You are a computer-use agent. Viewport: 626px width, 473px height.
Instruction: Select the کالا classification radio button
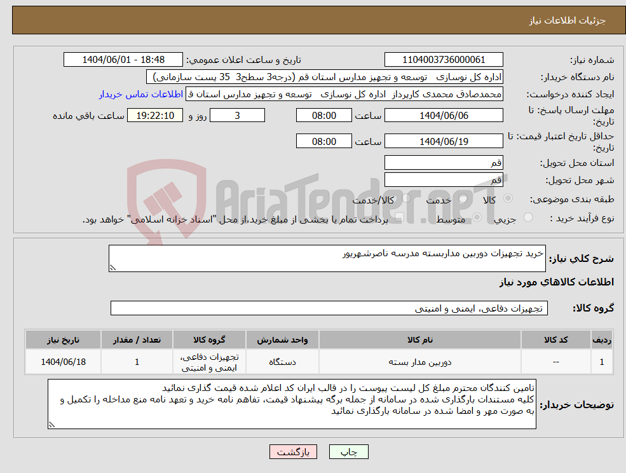click(507, 198)
